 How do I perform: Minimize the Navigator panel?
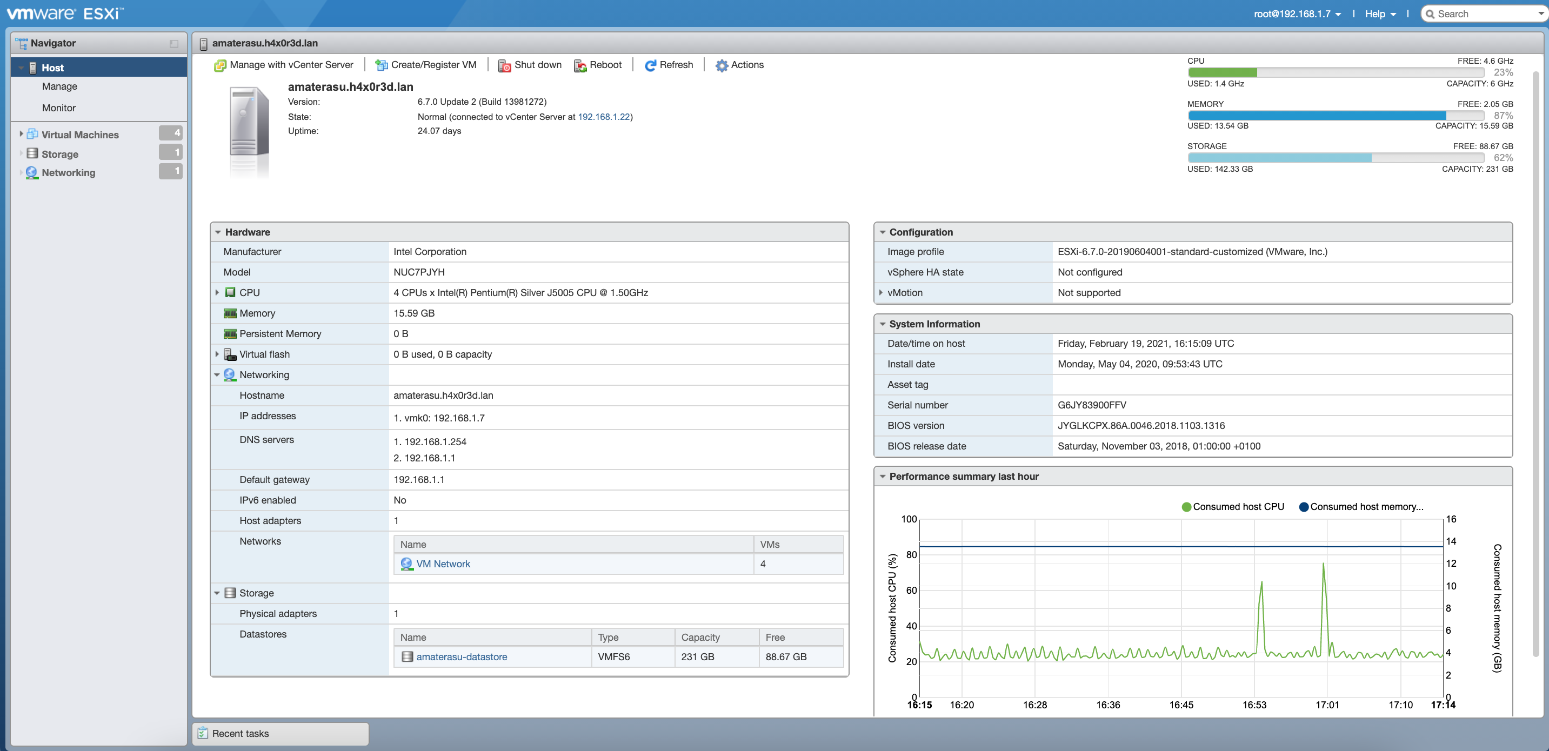click(x=174, y=43)
